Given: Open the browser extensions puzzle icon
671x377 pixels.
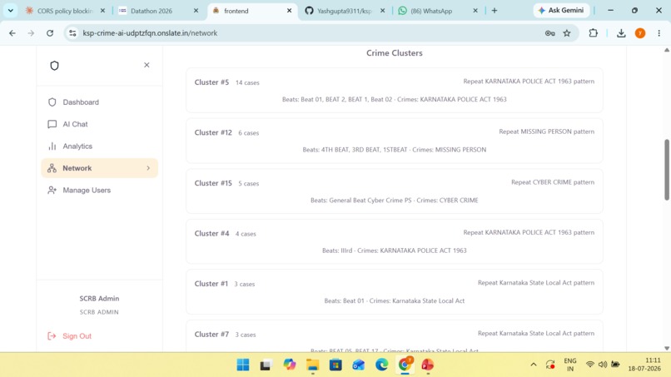Looking at the screenshot, I should pos(593,33).
